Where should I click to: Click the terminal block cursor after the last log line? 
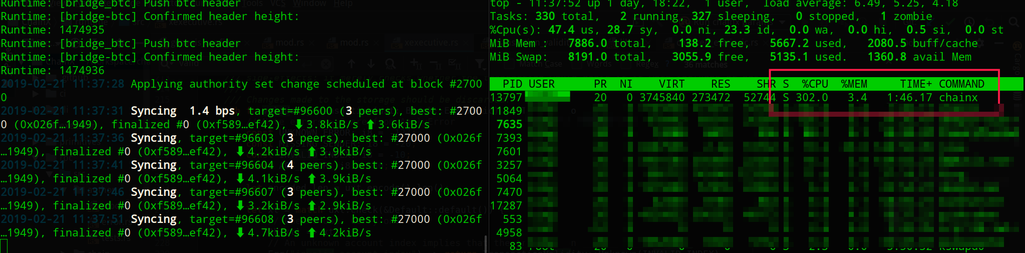(4, 246)
